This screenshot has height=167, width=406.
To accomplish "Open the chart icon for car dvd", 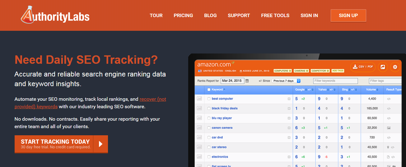I will [x=199, y=137].
